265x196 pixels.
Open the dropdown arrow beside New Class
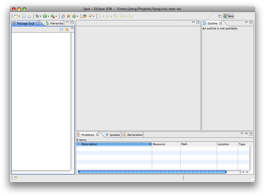click(x=77, y=16)
